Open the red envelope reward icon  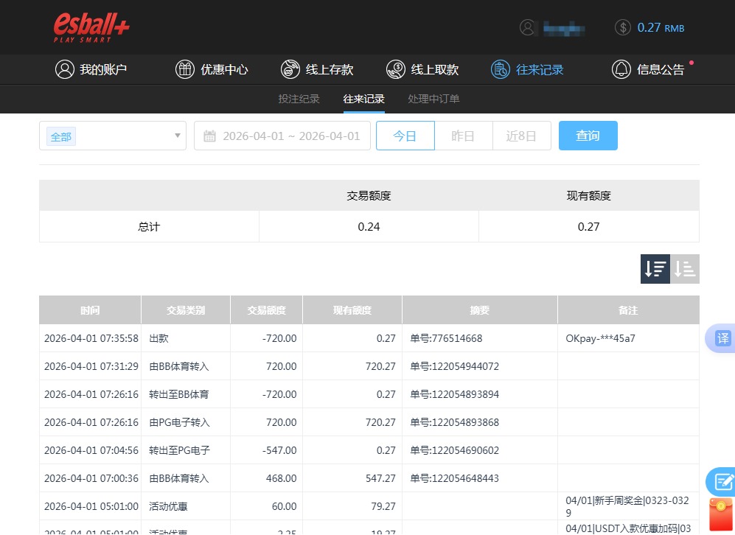[720, 514]
